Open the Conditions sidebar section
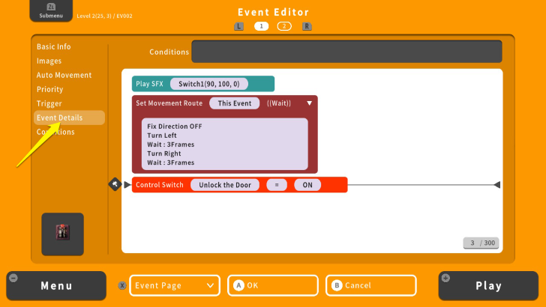Screen dimensions: 546x307 point(55,132)
